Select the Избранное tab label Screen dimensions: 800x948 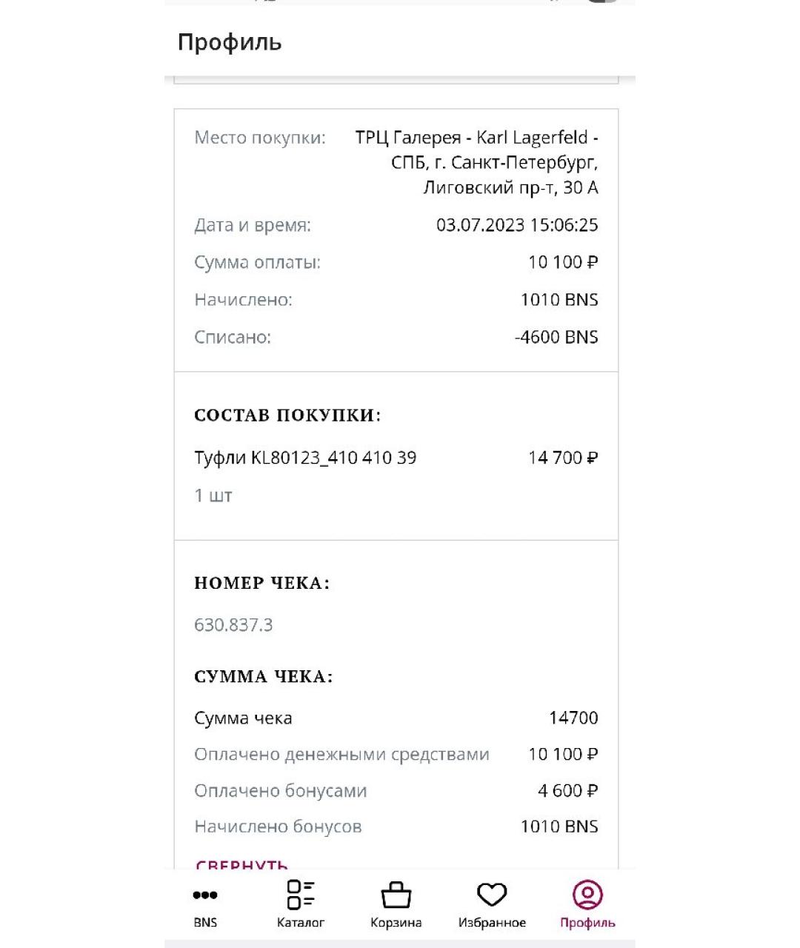[x=492, y=923]
